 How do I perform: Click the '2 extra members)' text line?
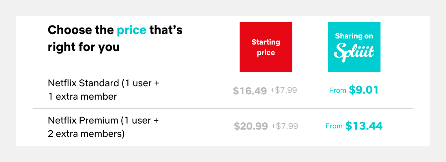click(86, 134)
